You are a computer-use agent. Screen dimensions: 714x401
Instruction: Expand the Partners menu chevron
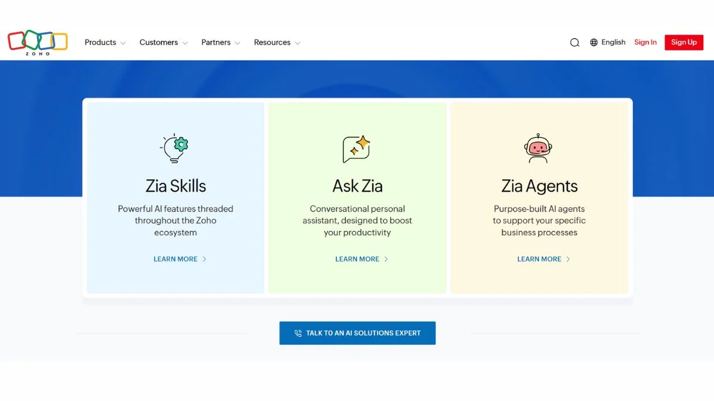pyautogui.click(x=237, y=43)
